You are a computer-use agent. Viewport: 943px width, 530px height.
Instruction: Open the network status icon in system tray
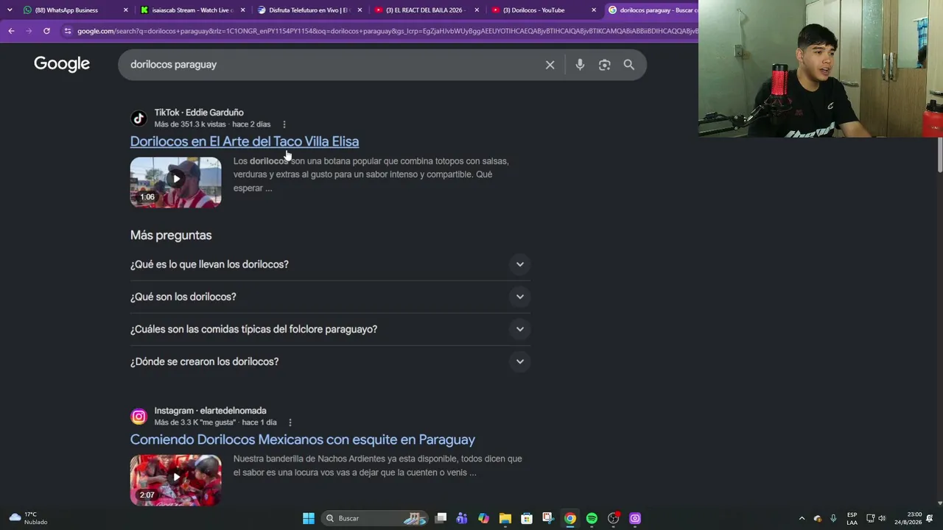click(870, 518)
